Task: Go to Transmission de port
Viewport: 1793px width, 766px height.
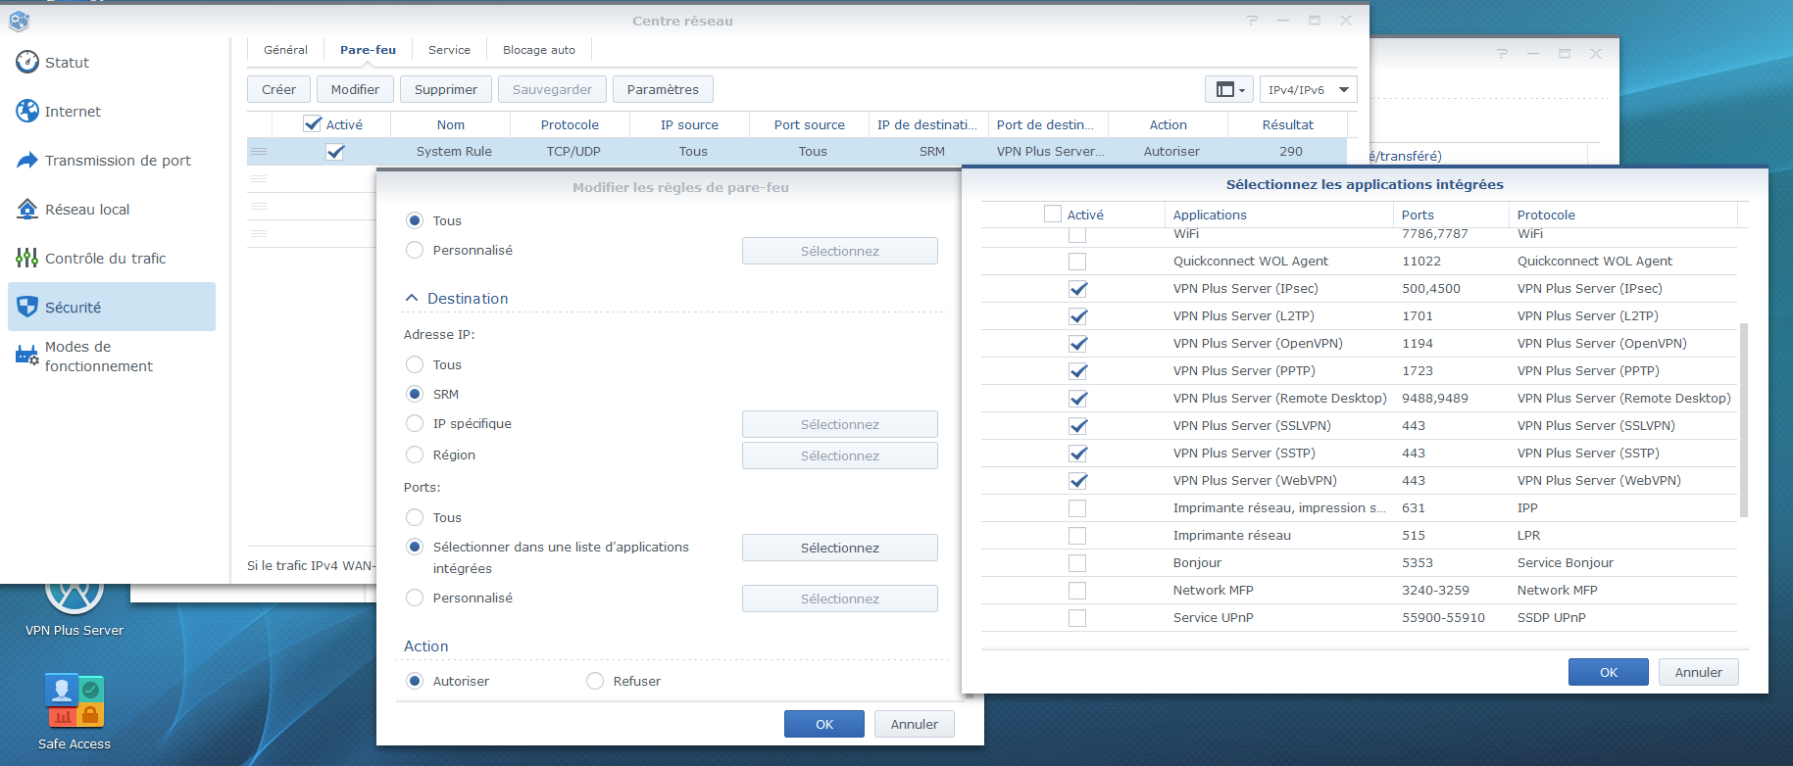Action: [x=118, y=161]
